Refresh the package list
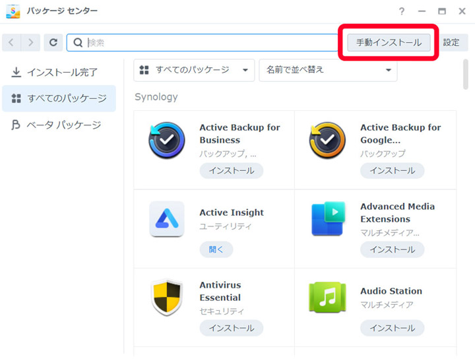 coord(53,42)
